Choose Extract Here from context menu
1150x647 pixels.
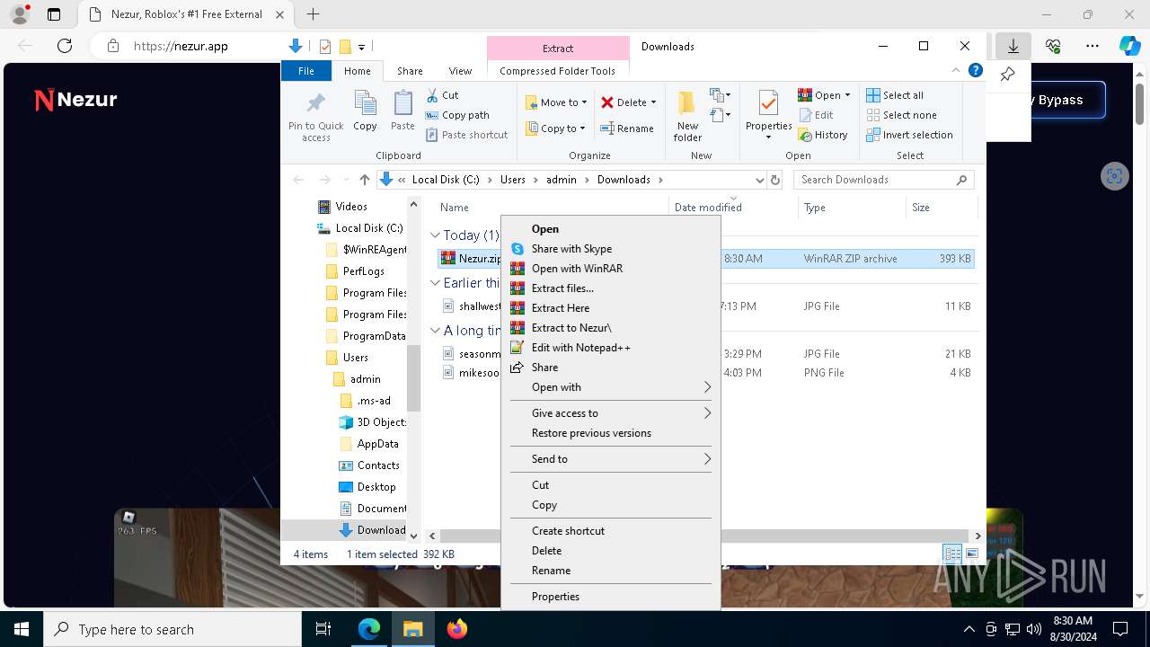point(610,308)
